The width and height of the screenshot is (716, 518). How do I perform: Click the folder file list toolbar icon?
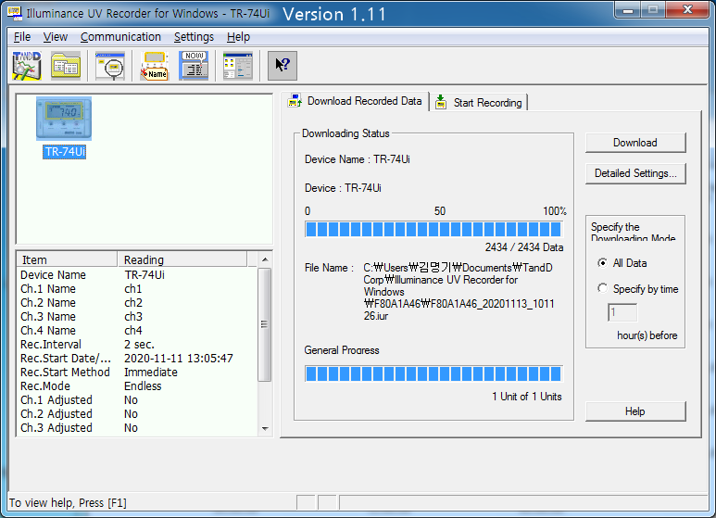(x=66, y=66)
